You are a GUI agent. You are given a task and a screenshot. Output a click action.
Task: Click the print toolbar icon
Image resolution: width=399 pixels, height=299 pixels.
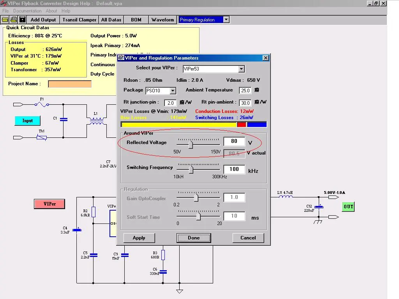[14, 19]
